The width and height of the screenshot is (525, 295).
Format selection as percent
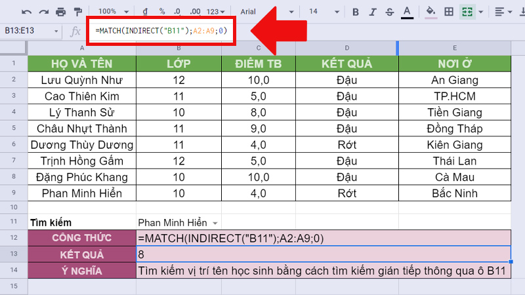click(162, 11)
